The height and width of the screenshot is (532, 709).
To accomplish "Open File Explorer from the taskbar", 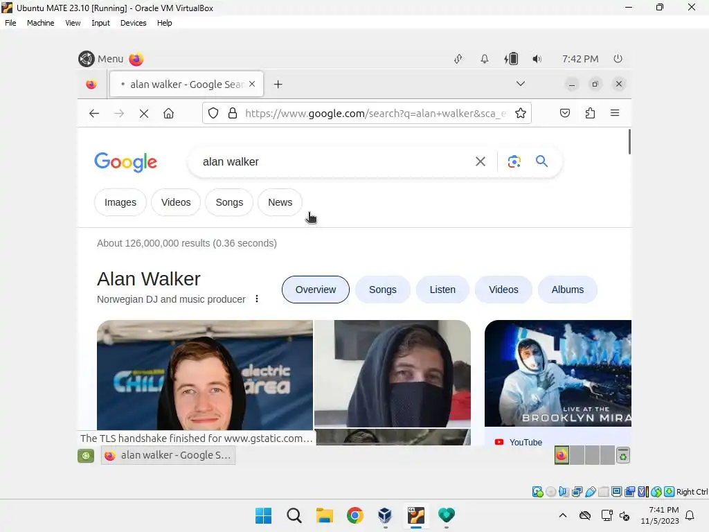I will (x=324, y=515).
